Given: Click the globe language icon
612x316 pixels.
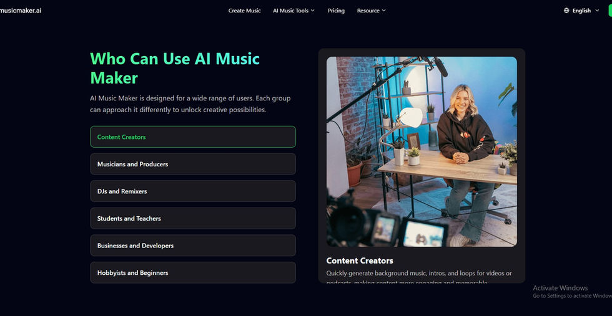Looking at the screenshot, I should 566,11.
